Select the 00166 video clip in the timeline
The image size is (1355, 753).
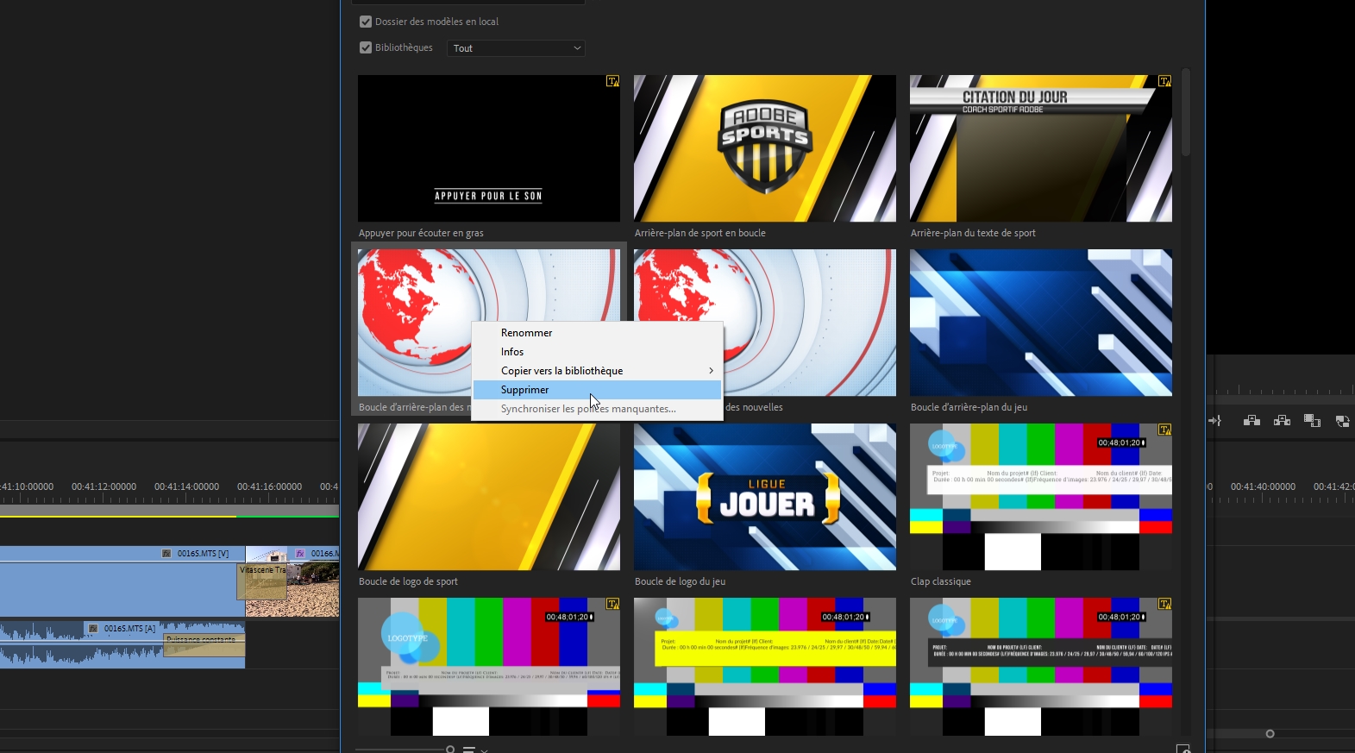tap(292, 580)
